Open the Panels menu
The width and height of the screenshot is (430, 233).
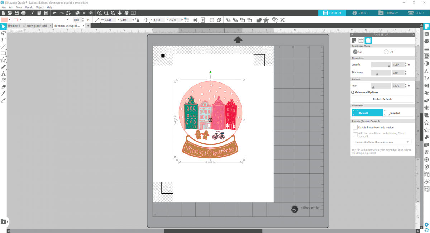(29, 7)
